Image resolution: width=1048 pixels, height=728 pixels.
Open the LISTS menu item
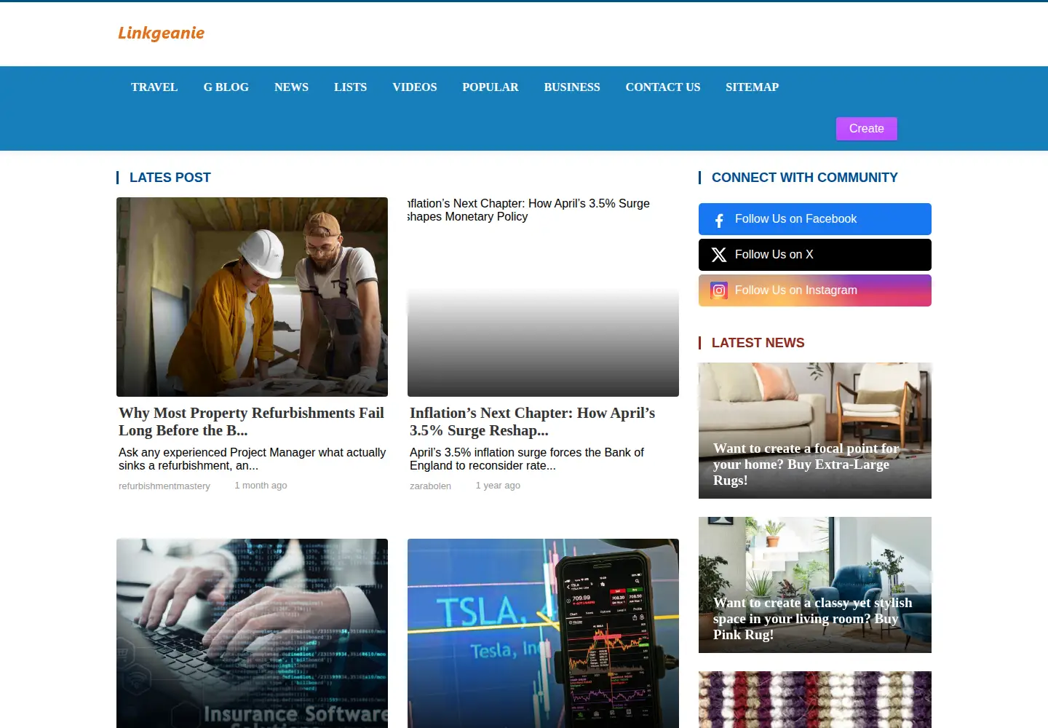coord(350,87)
